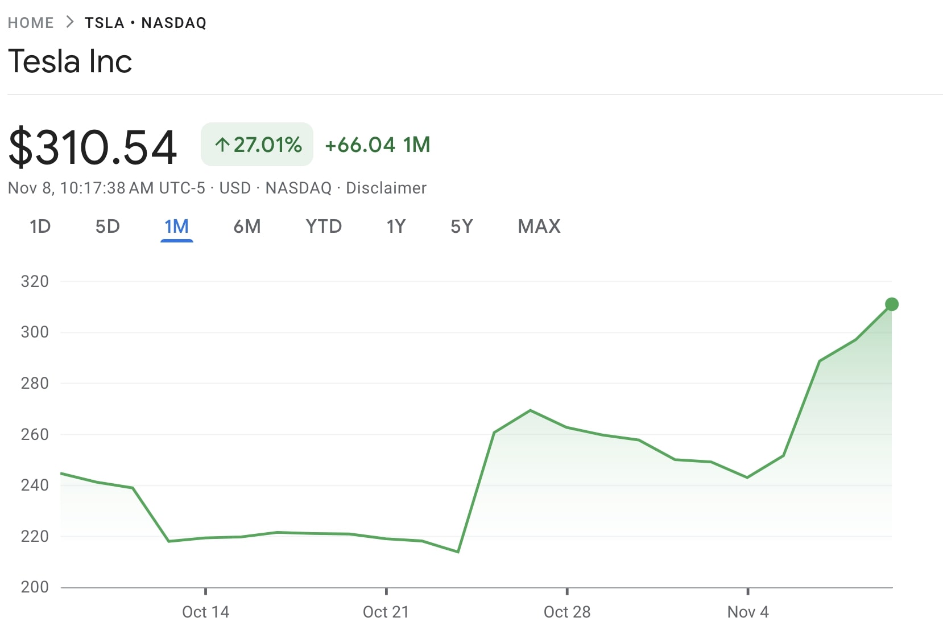Click the 320 value on the price axis
This screenshot has width=943, height=642.
point(35,281)
